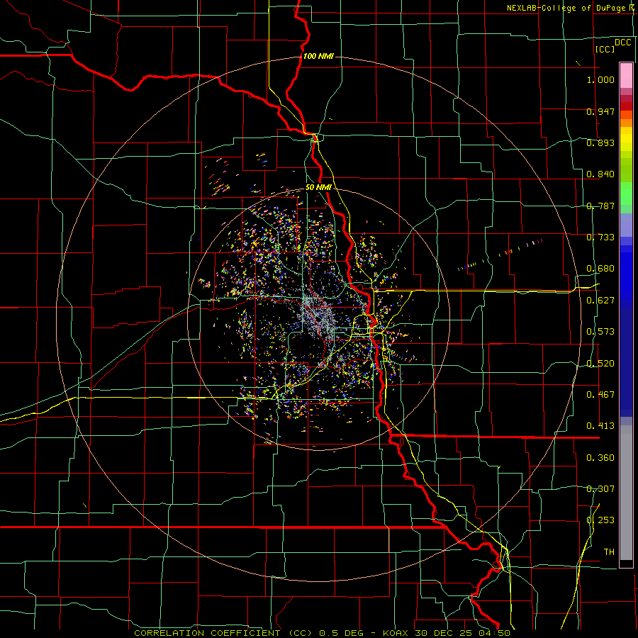Click the Correlation Coefficient KOAX caption text
The image size is (638, 638).
click(x=322, y=633)
